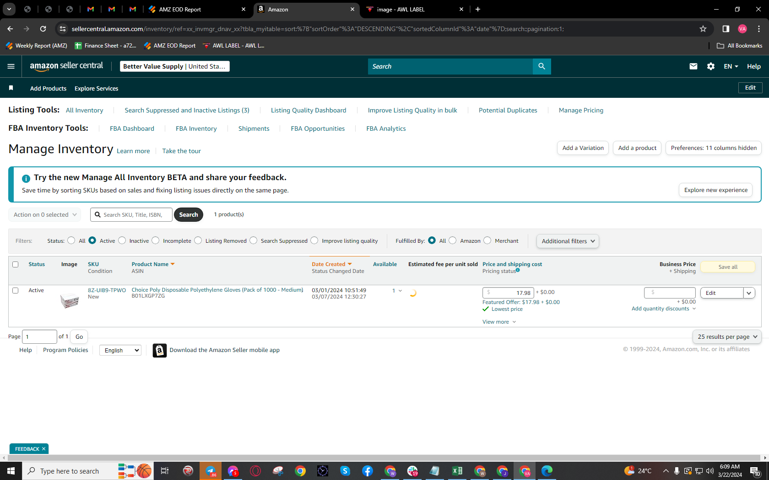Open the Chrome three-dot menu

click(759, 29)
